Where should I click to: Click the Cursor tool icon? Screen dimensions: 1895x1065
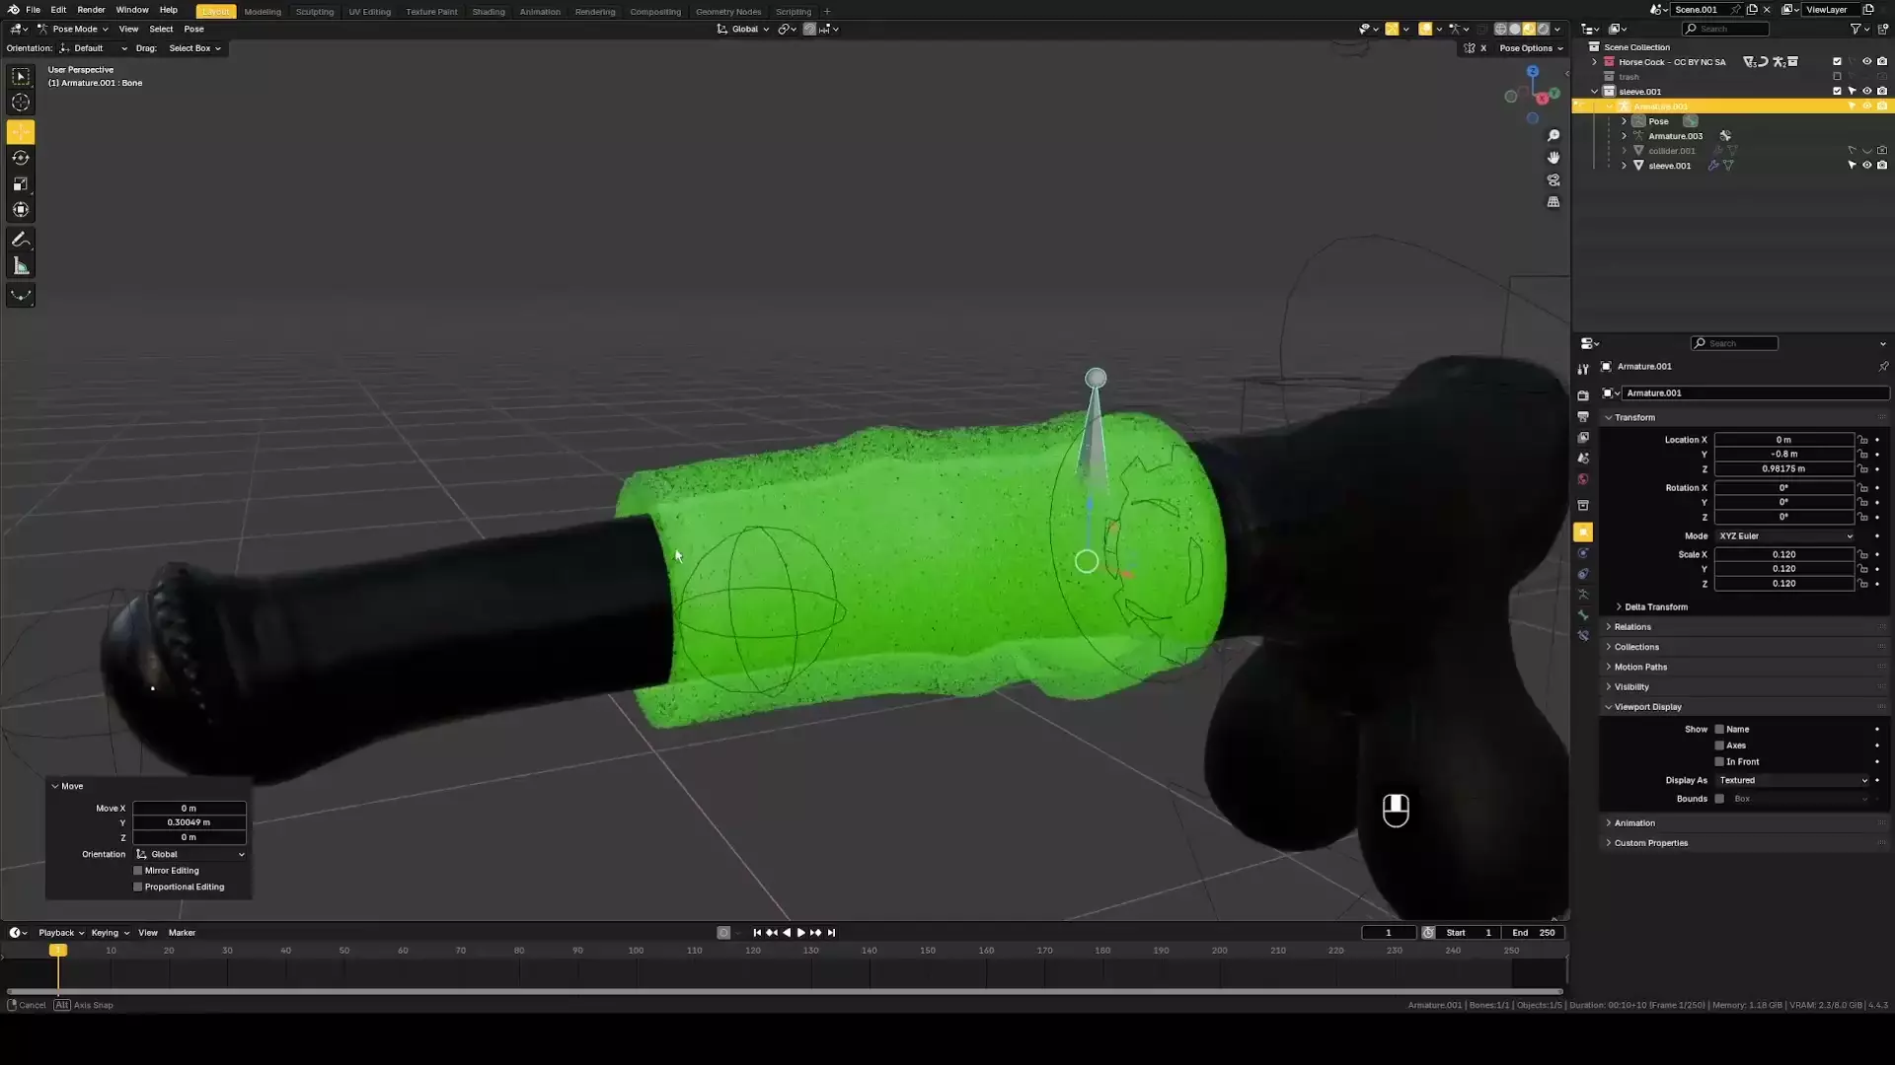point(21,103)
